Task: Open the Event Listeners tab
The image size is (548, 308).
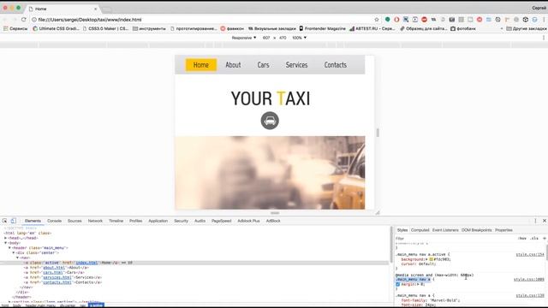Action: (x=445, y=230)
